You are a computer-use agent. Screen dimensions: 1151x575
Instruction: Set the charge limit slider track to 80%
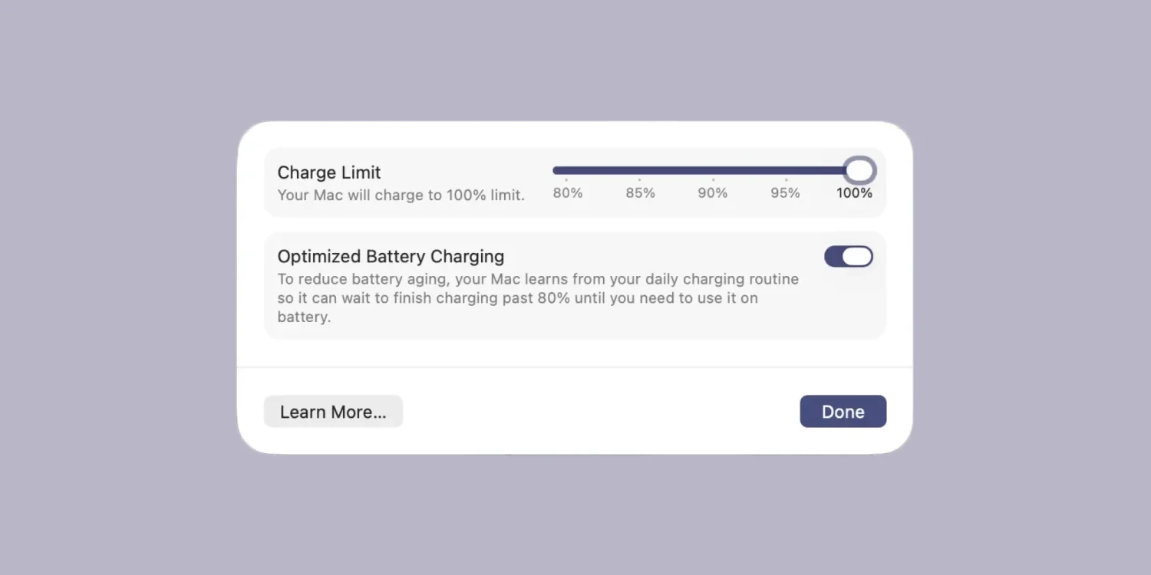pos(566,170)
